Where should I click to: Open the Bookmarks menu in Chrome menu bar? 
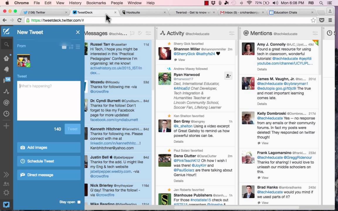click(96, 3)
